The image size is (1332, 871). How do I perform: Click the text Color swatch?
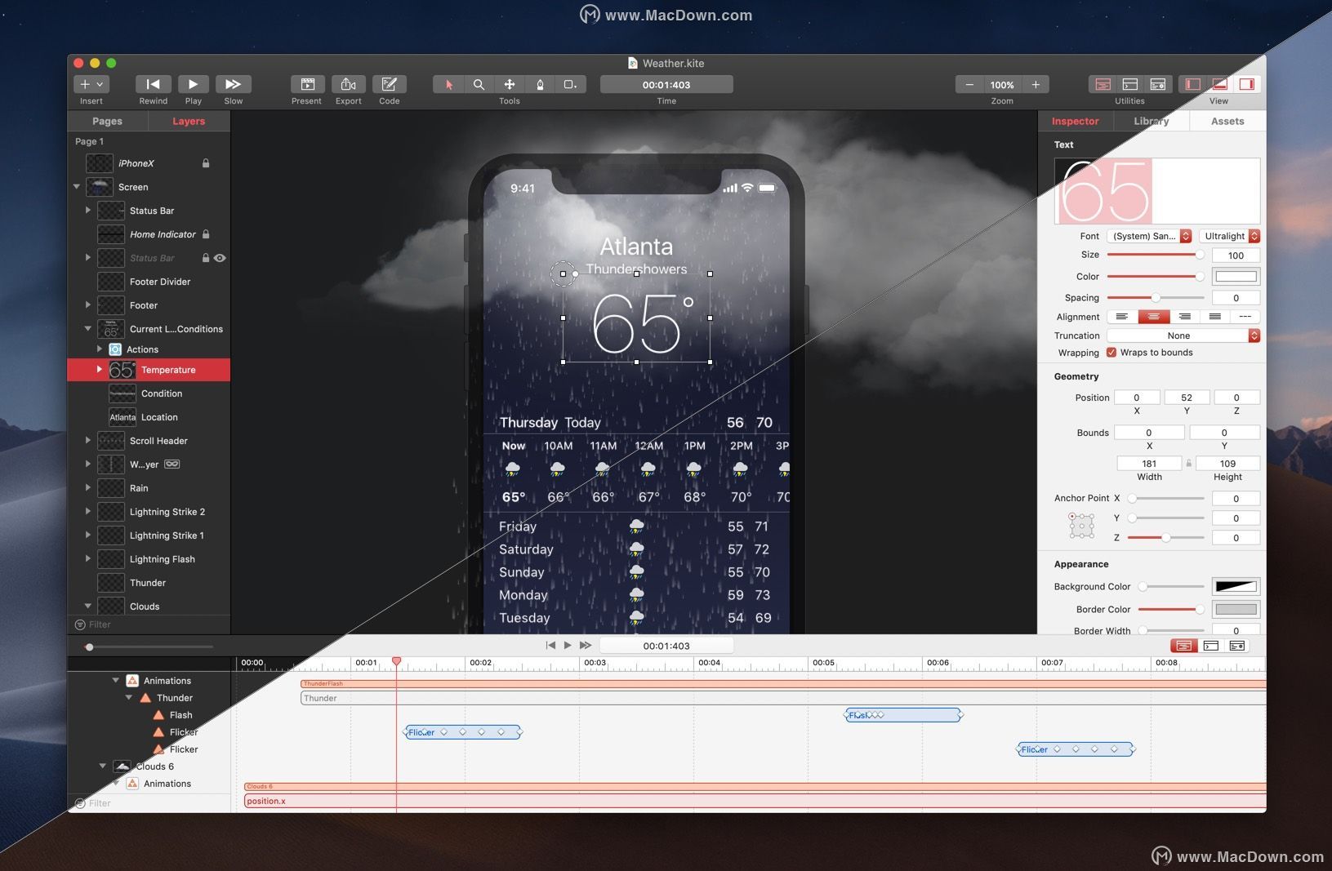1236,277
